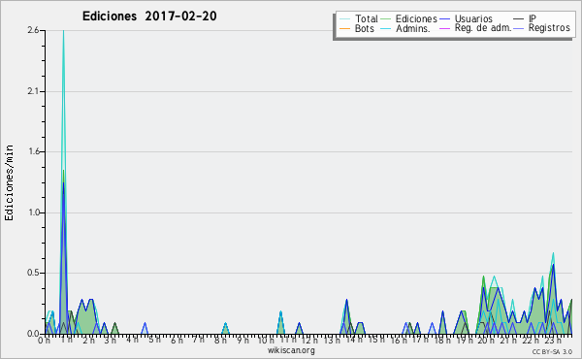Click the 8 h tick label
The height and width of the screenshot is (359, 582).
tap(220, 340)
